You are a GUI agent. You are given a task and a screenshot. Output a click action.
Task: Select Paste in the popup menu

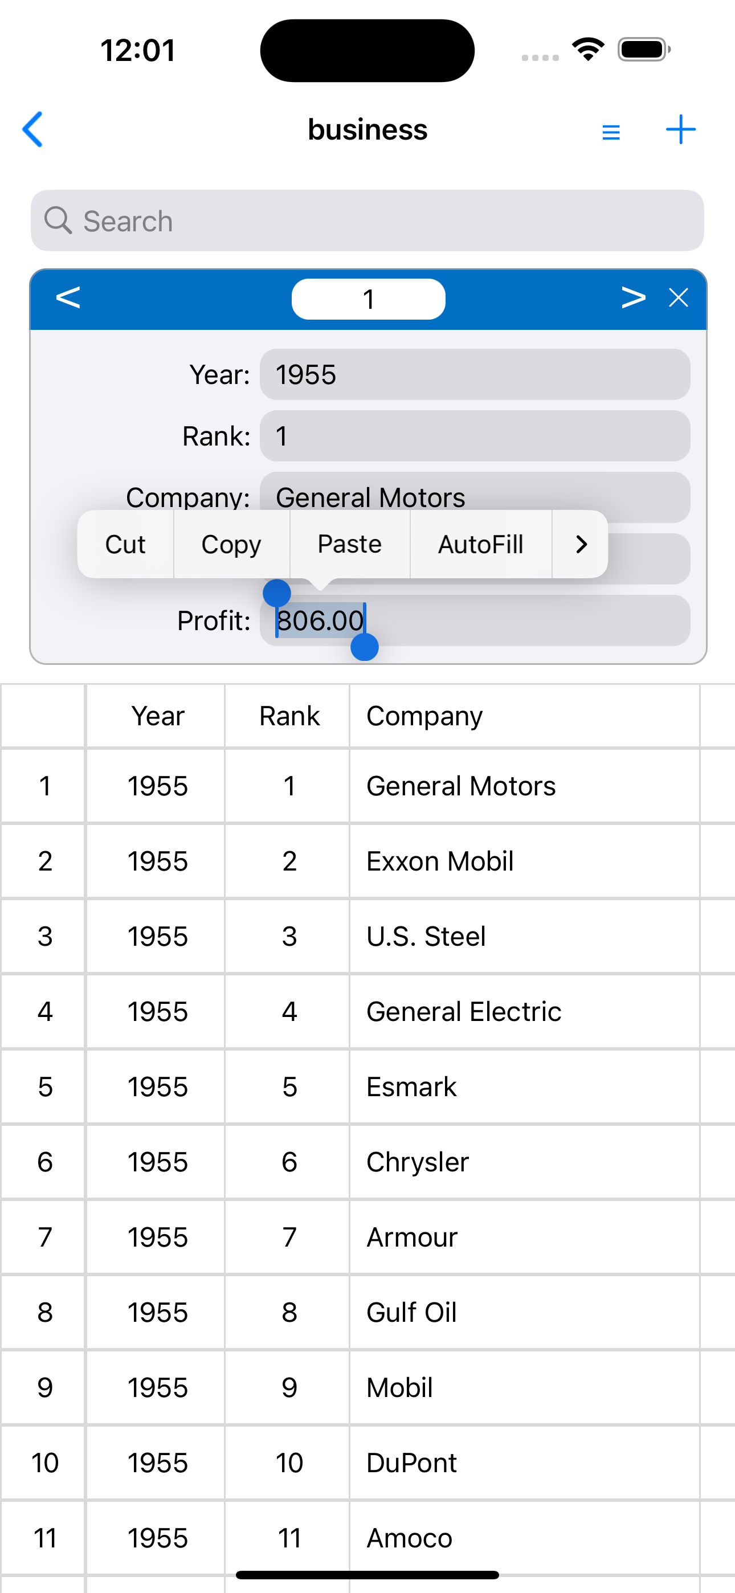[x=350, y=544]
